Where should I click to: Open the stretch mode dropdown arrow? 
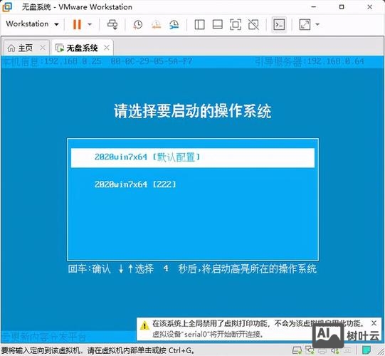coord(317,24)
